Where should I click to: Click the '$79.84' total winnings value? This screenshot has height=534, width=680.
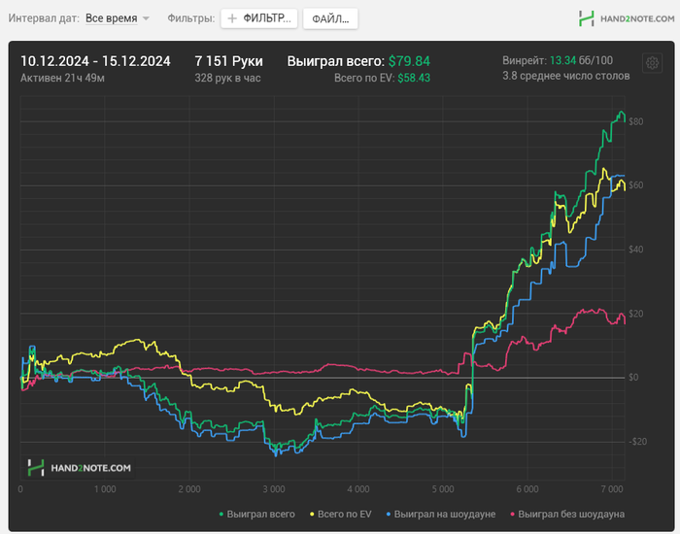pyautogui.click(x=409, y=61)
